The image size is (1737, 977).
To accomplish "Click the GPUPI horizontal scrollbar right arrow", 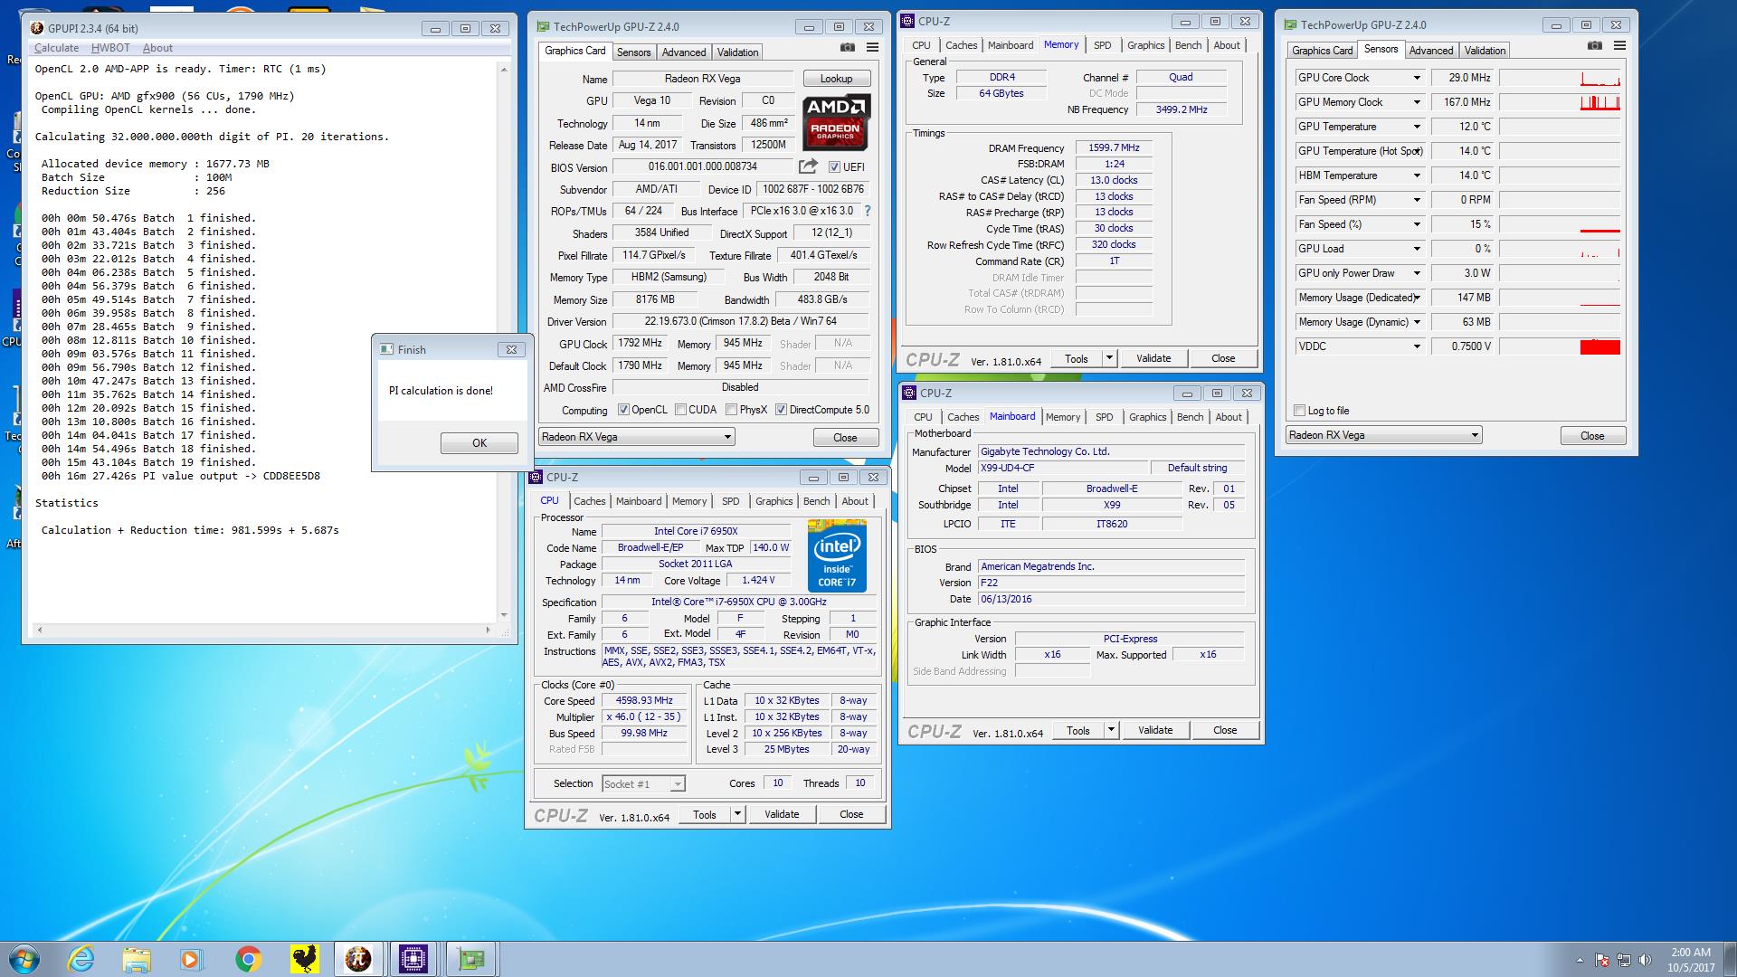I will tap(488, 630).
